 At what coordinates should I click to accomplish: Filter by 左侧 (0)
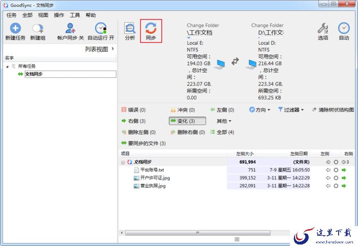222,110
